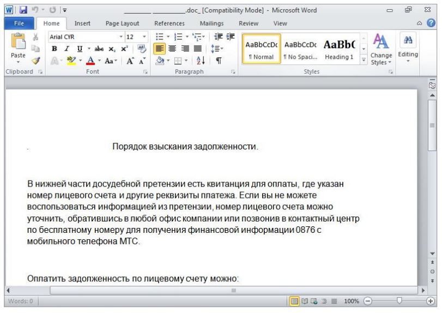Apply the Heading 1 style
Image resolution: width=442 pixels, height=313 pixels.
(339, 50)
